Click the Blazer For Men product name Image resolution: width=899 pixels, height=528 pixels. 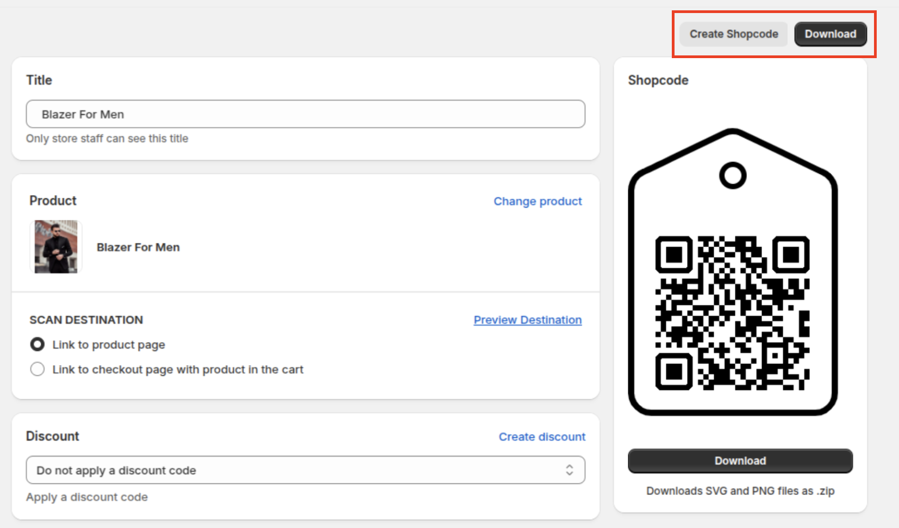[138, 247]
